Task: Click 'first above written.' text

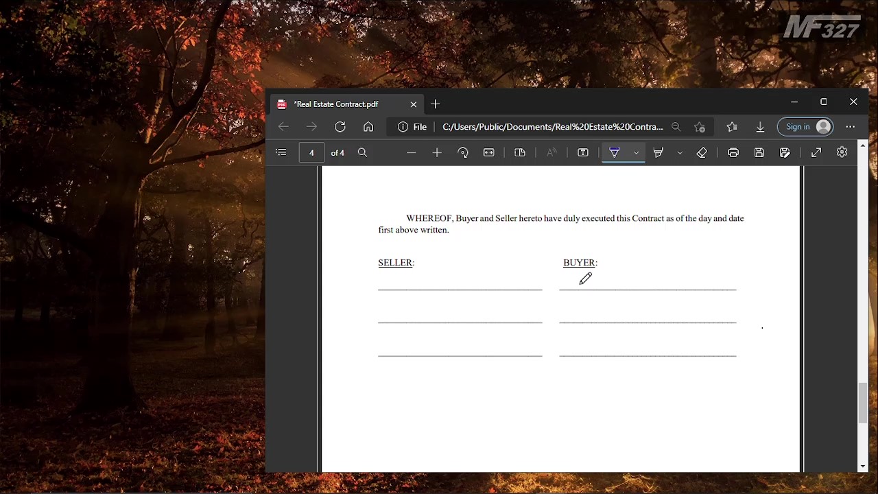Action: coord(414,230)
